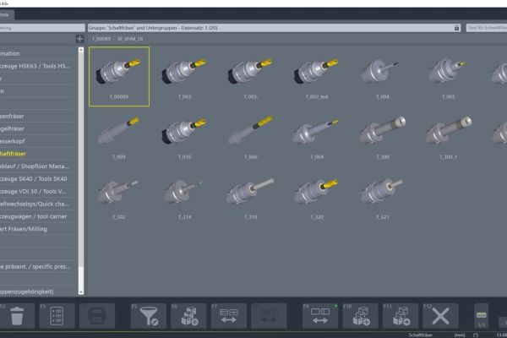Select the T_321 tool thumbnail
The height and width of the screenshot is (338, 507).
click(383, 197)
